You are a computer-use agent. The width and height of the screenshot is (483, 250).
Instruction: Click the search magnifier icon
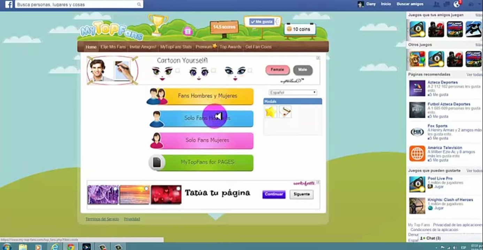139,5
